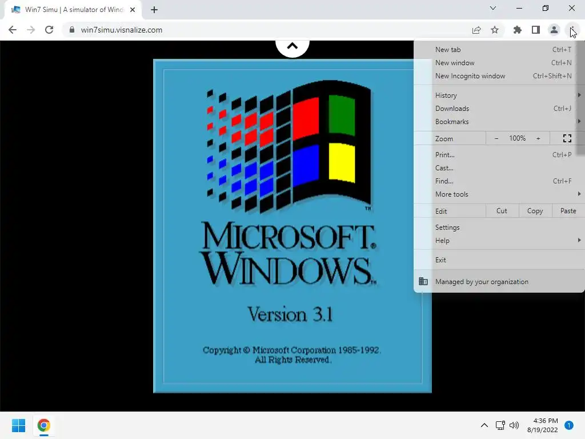Open the network tray icon

point(500,425)
